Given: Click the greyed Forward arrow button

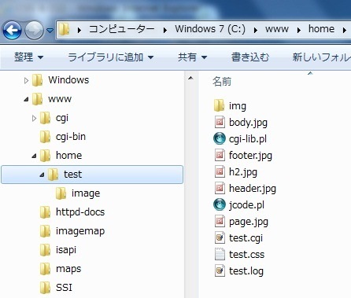Looking at the screenshot, I should point(34,30).
